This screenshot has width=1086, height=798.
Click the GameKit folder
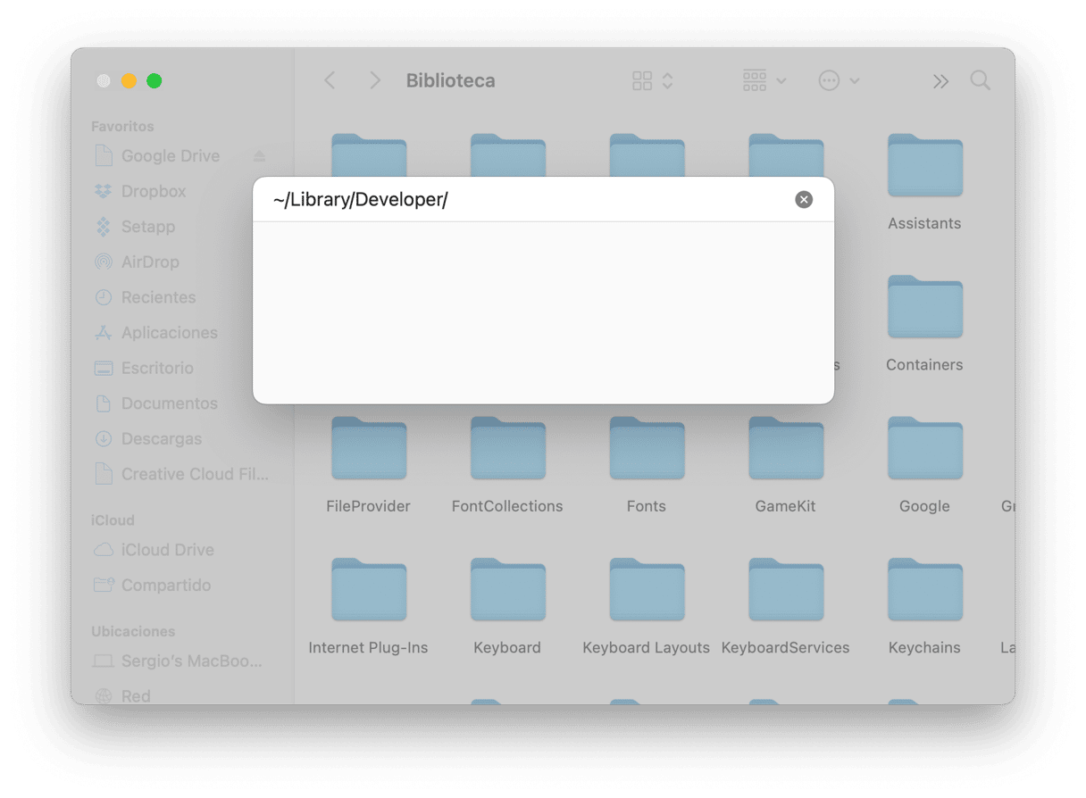coord(785,450)
